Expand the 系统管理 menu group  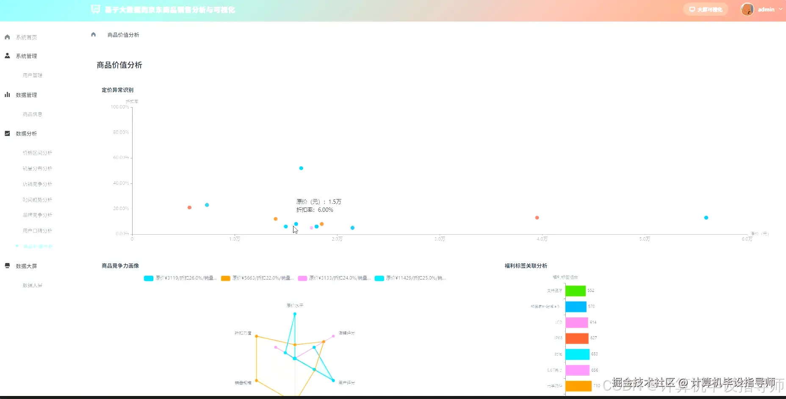tap(26, 56)
